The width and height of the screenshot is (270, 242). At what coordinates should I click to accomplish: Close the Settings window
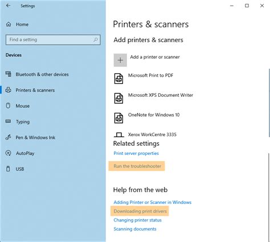262,6
